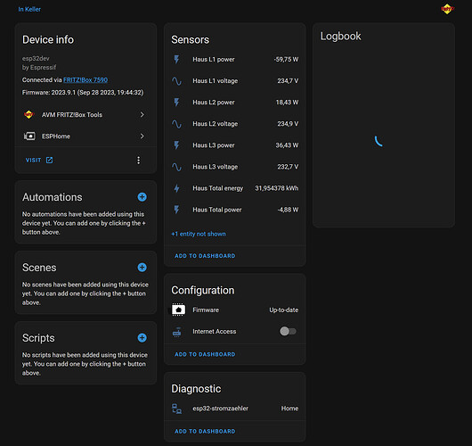This screenshot has height=446, width=472.
Task: Follow the FRITZ!Box 7590 link
Action: pos(85,80)
